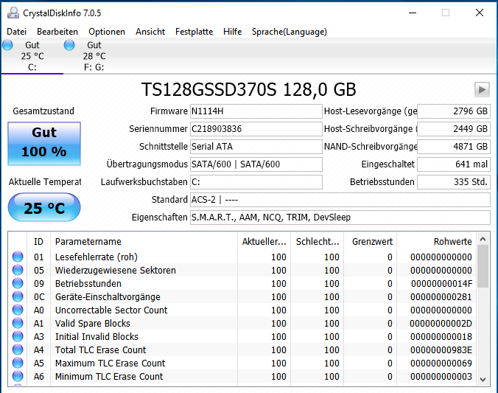Click status orb of Uncorrectable Sector Count row
This screenshot has width=498, height=393.
(18, 310)
